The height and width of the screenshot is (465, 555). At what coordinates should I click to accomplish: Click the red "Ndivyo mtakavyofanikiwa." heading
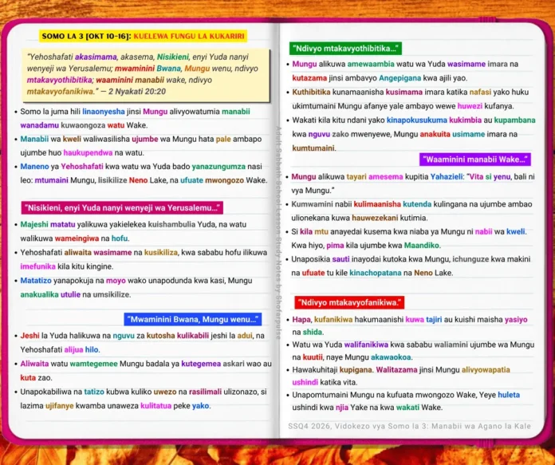[349, 302]
